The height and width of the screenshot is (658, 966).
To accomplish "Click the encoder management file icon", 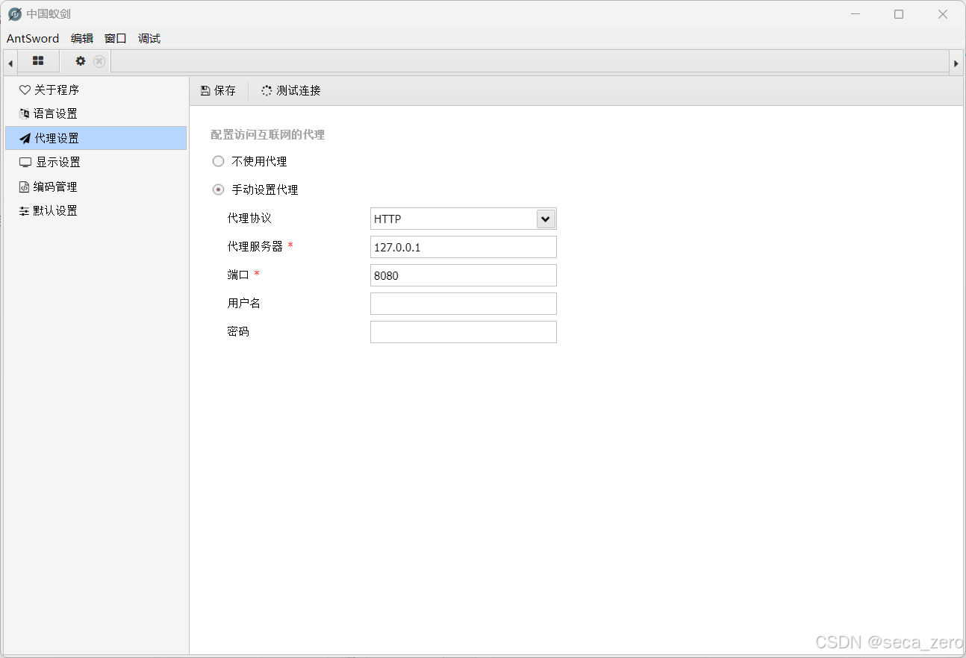I will (x=24, y=187).
